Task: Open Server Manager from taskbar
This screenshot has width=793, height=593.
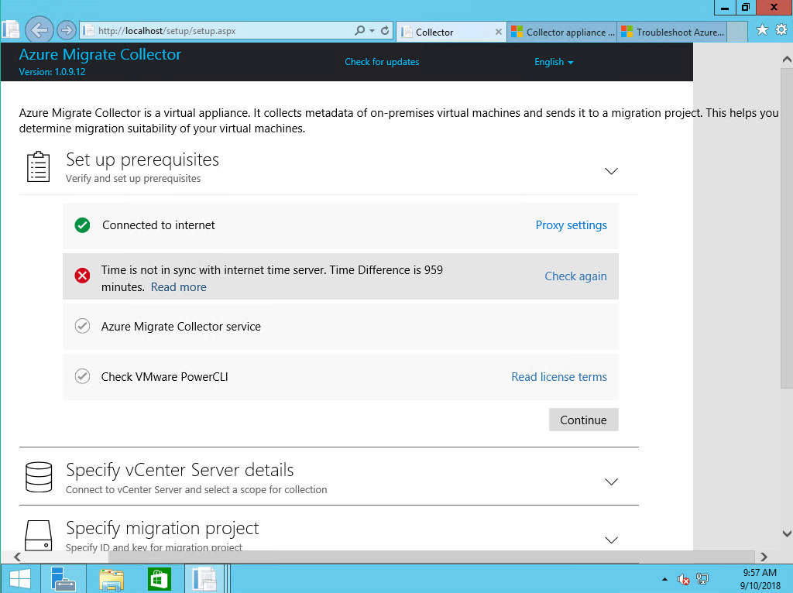Action: (x=64, y=579)
